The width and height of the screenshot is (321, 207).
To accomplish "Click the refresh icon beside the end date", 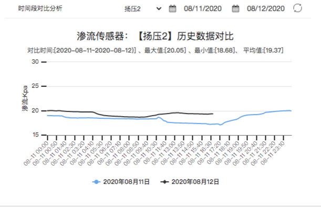I will click(x=297, y=8).
